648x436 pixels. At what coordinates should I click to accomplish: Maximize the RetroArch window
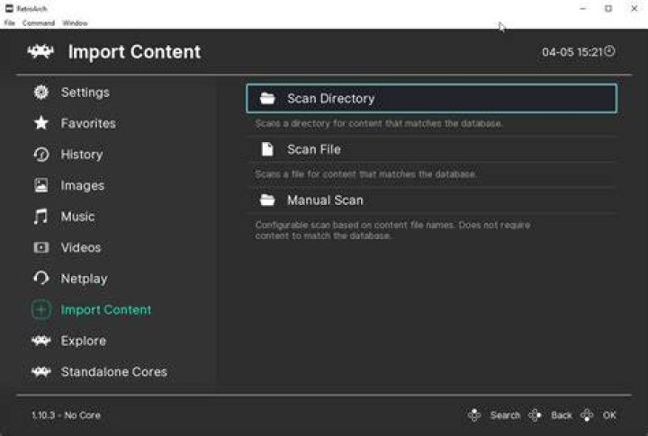608,8
